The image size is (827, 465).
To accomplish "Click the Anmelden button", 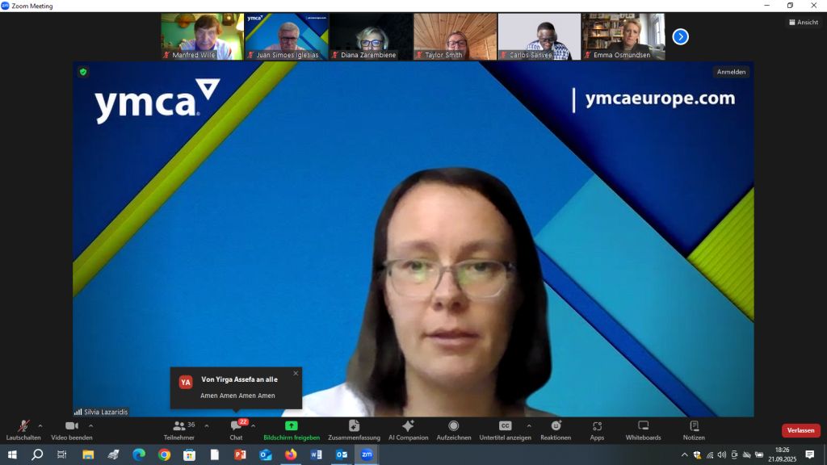I will 731,72.
